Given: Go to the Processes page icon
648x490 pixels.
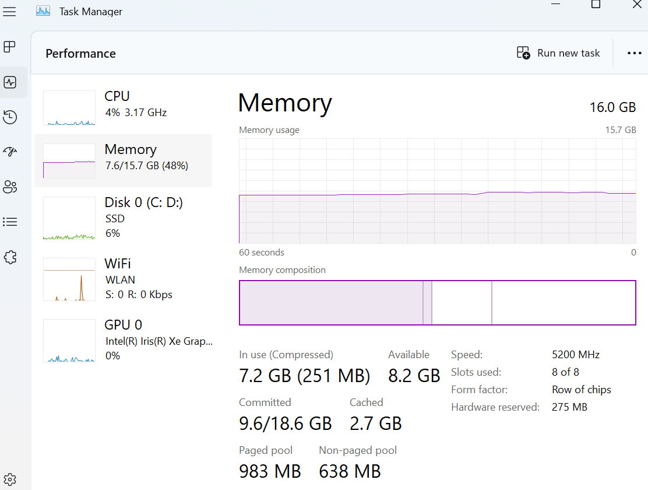Looking at the screenshot, I should click(10, 47).
